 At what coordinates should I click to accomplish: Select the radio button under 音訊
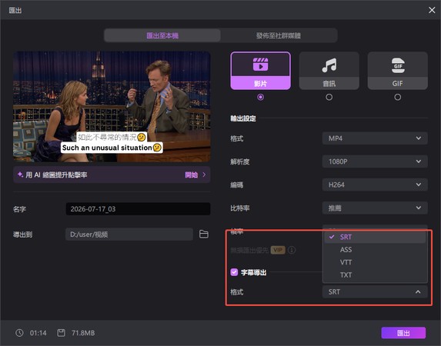(329, 97)
